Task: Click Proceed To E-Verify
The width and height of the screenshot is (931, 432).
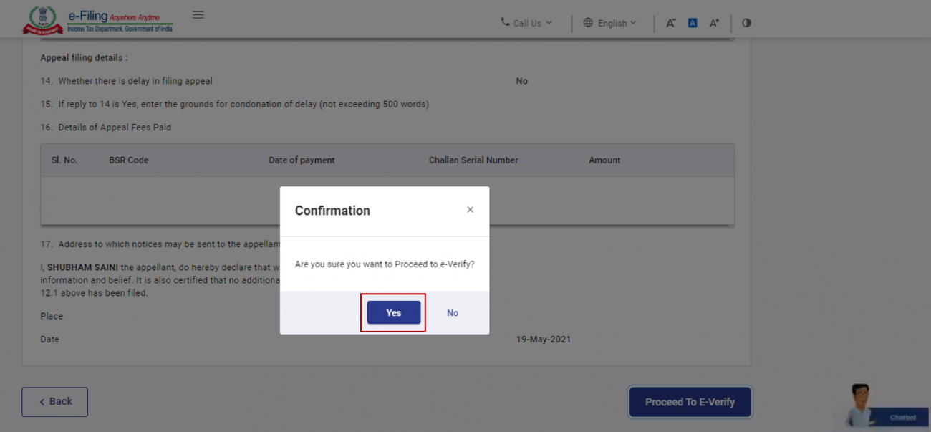Action: pos(690,402)
